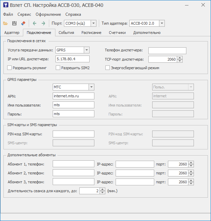
Task: Enable the Разрешить роуминг checkbox
Action: click(10, 68)
